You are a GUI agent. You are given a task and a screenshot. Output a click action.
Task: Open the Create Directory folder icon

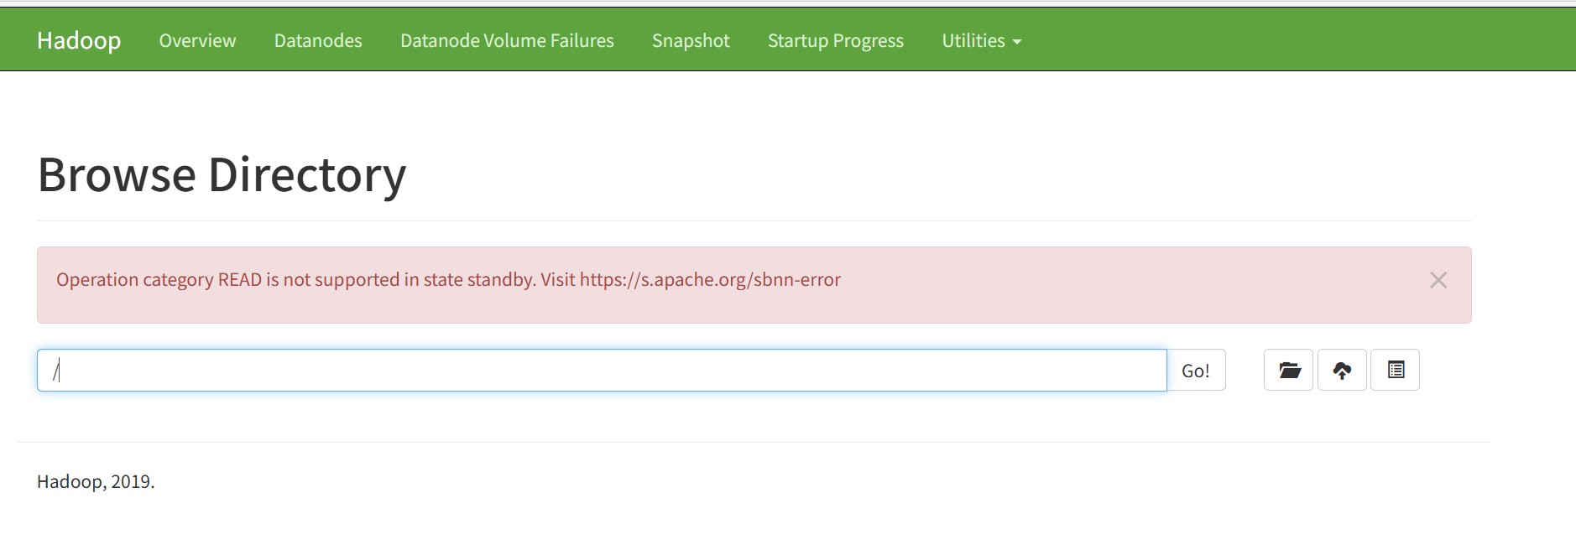[x=1288, y=369]
